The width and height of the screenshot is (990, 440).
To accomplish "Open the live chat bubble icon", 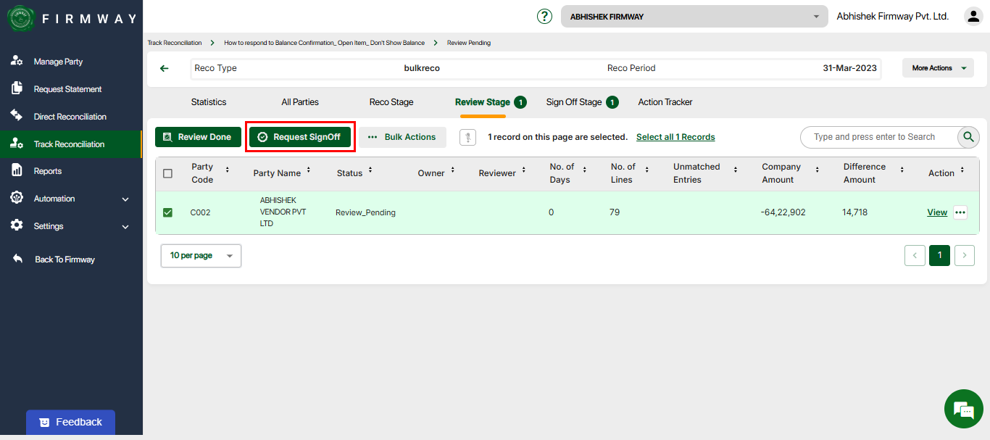I will [963, 409].
